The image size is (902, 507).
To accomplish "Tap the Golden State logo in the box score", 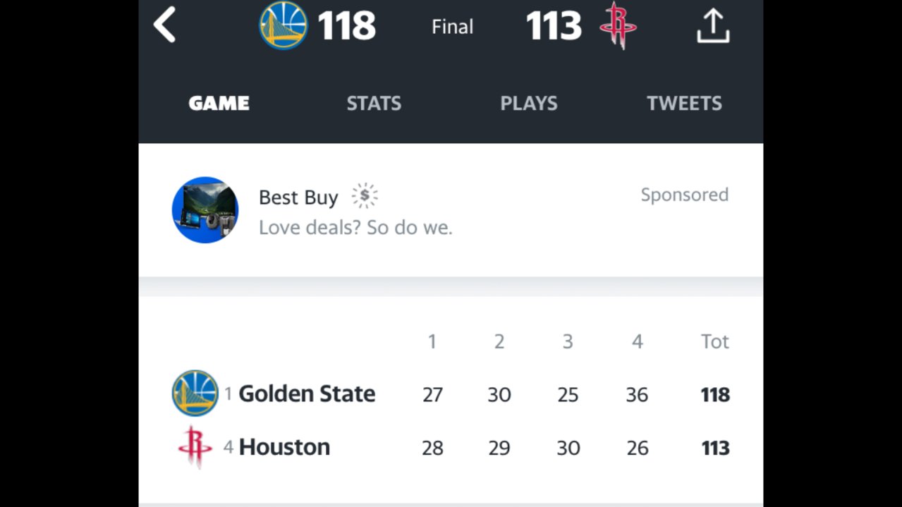I will click(x=195, y=393).
